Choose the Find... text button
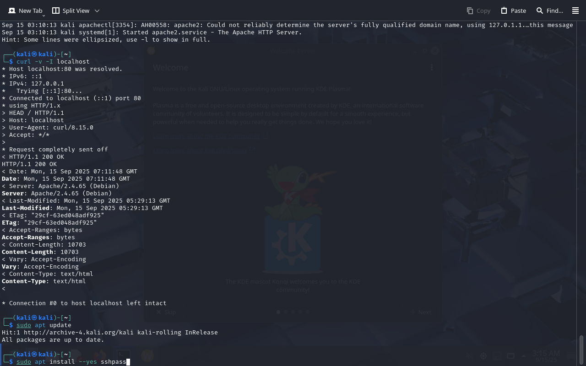Image resolution: width=586 pixels, height=366 pixels. (555, 11)
